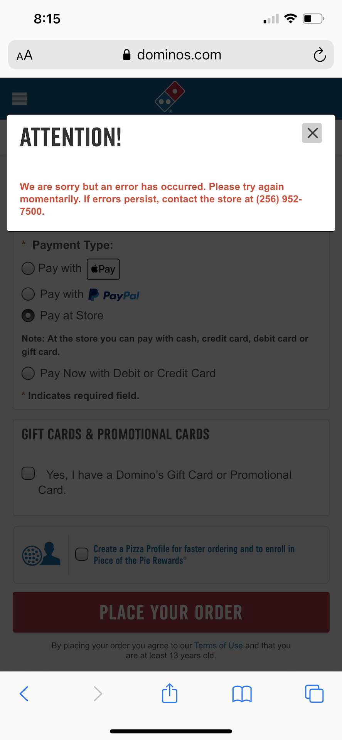The height and width of the screenshot is (740, 342).
Task: Open the Terms of Use link
Action: coord(218,646)
